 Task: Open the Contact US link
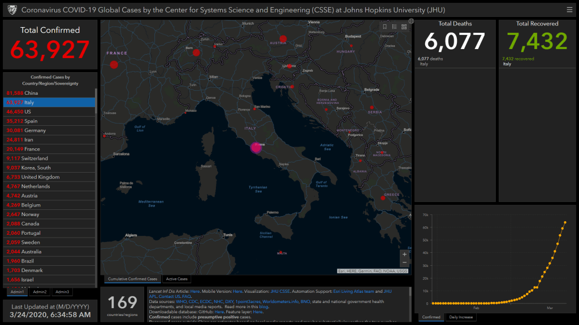pyautogui.click(x=169, y=296)
